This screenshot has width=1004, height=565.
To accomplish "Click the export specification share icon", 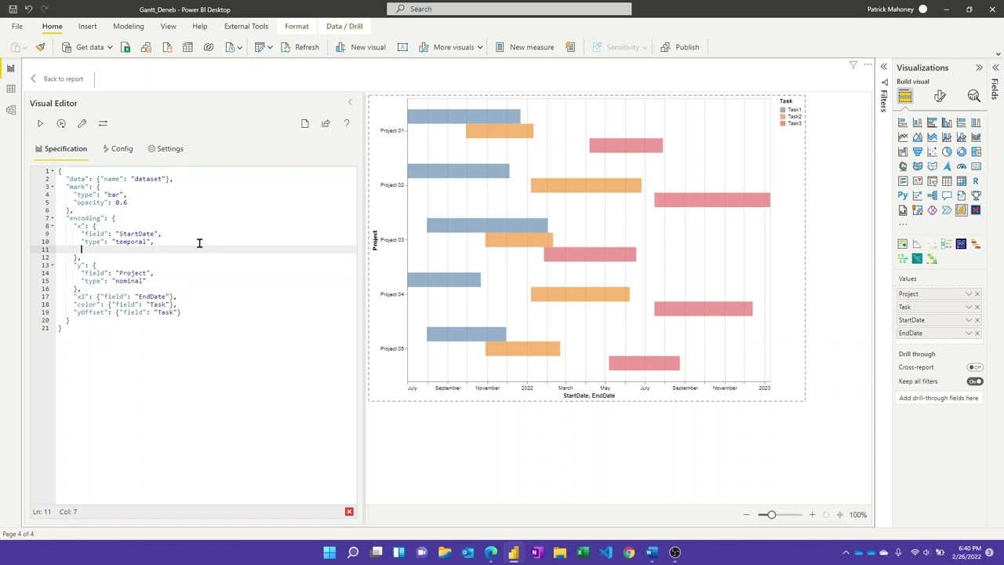I will pos(326,123).
